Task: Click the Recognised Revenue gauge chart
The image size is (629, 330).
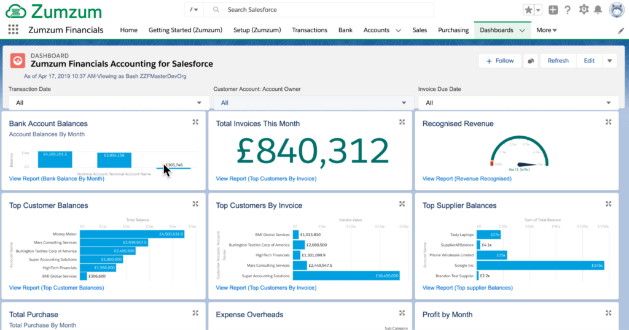Action: click(x=519, y=152)
